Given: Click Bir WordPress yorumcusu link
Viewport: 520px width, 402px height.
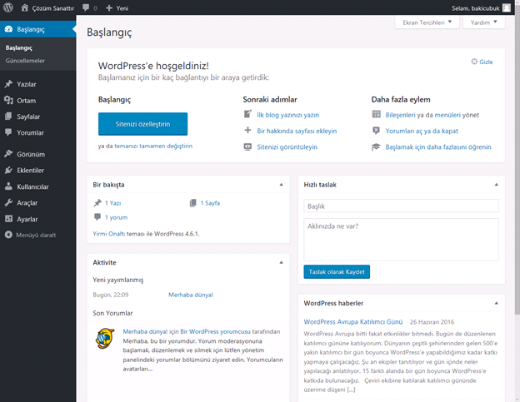Looking at the screenshot, I should click(x=215, y=331).
